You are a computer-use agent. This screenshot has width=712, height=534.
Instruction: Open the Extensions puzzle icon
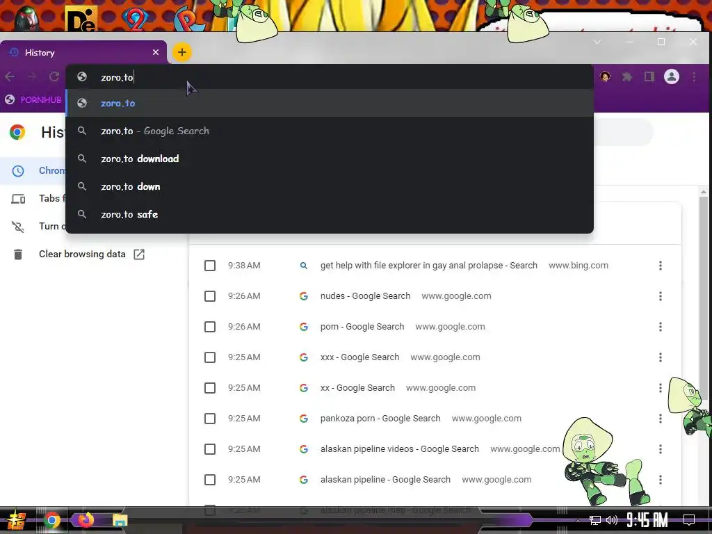(627, 76)
